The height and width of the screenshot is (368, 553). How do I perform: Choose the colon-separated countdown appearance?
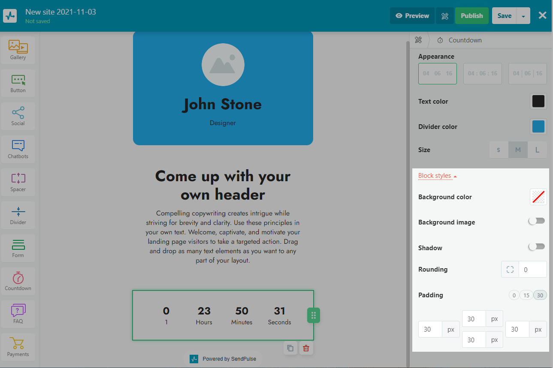tap(483, 74)
